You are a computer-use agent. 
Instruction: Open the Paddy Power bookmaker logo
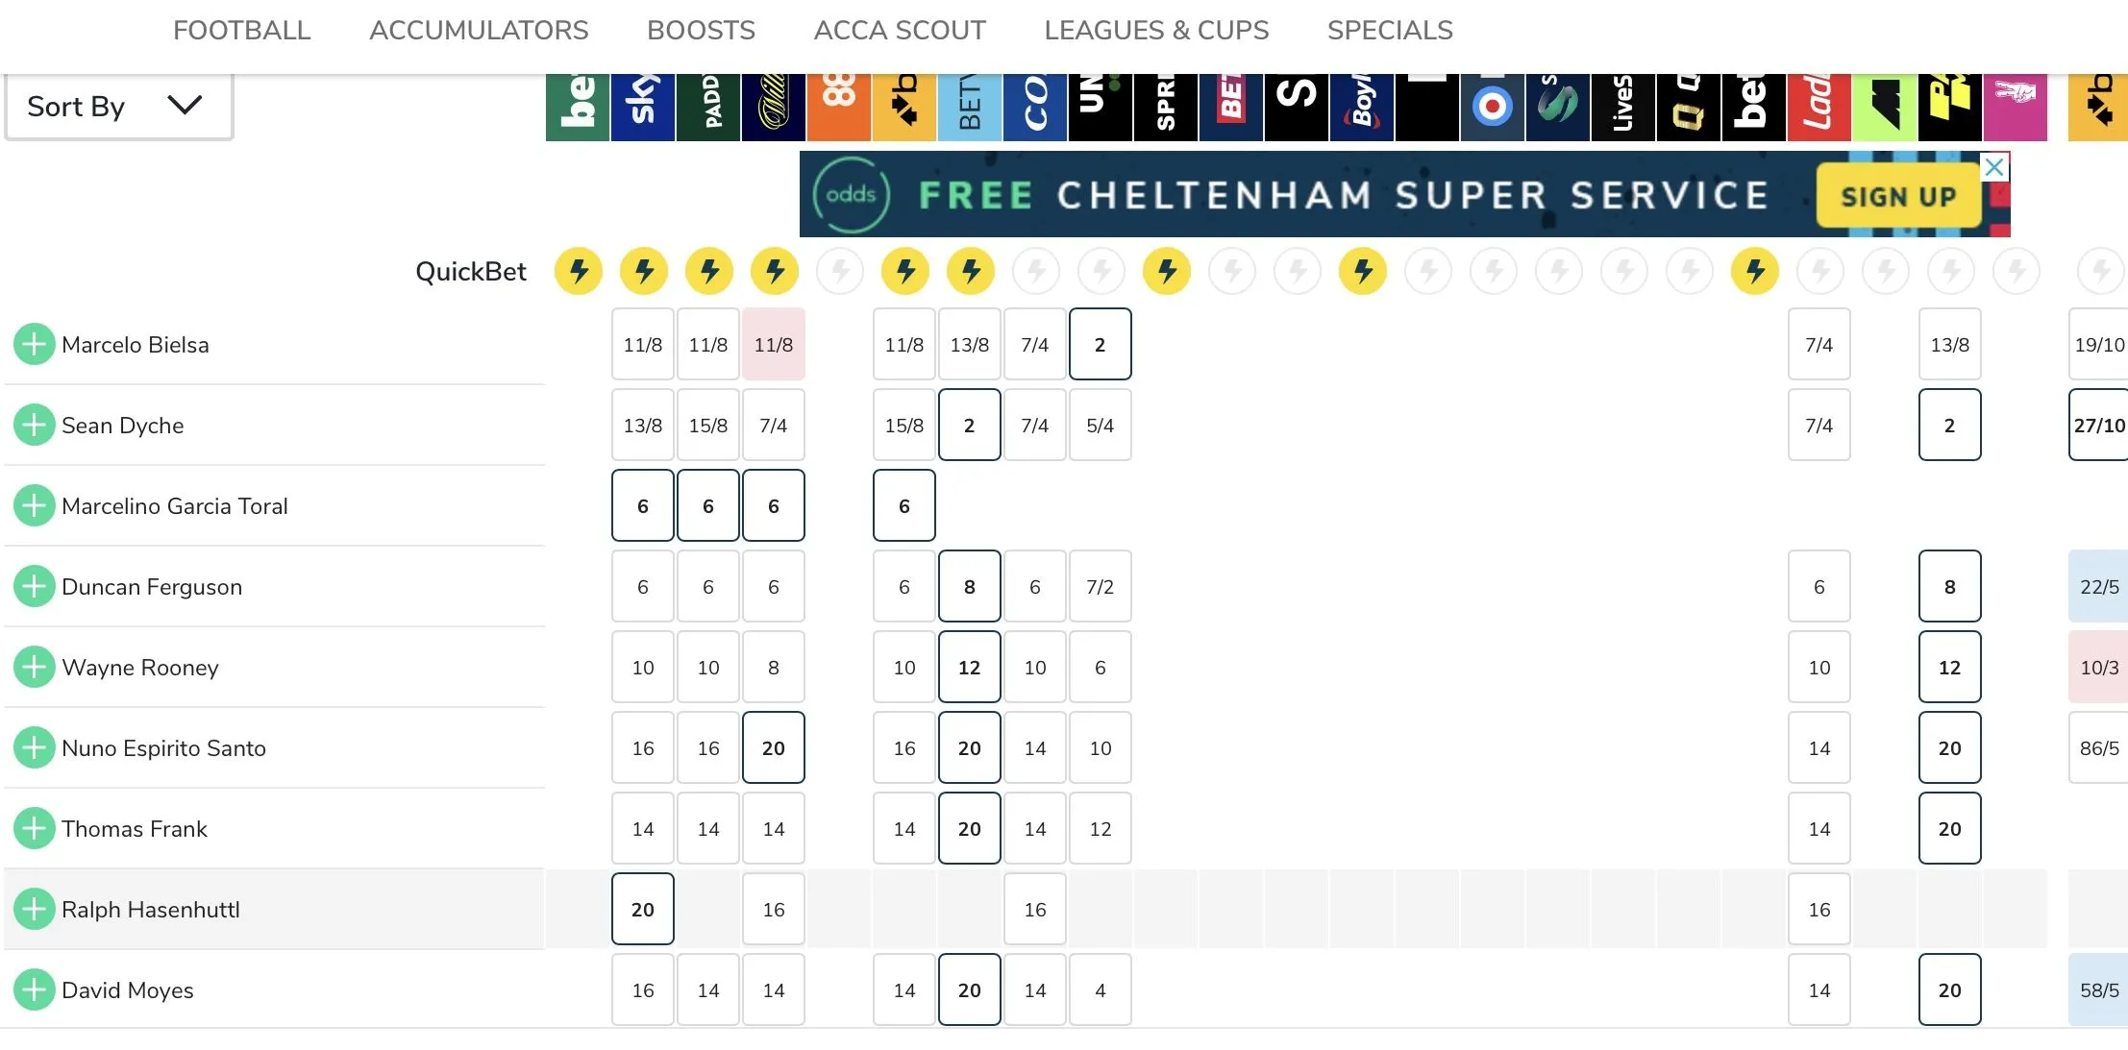click(x=708, y=107)
